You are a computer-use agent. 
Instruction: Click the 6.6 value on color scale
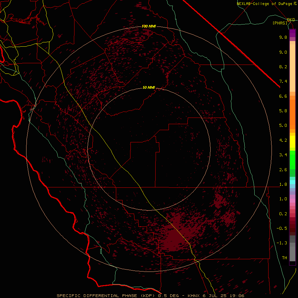tap(283, 96)
